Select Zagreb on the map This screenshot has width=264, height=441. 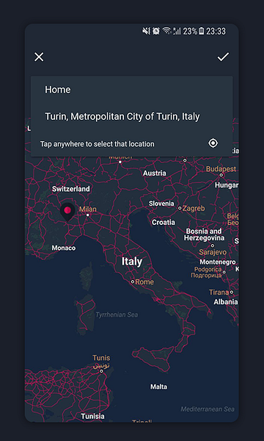click(x=194, y=209)
